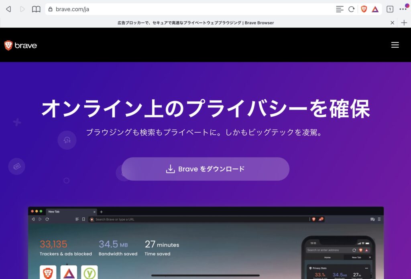Click the mockup hamburger menu icon
The width and height of the screenshot is (411, 279).
pyautogui.click(x=379, y=219)
